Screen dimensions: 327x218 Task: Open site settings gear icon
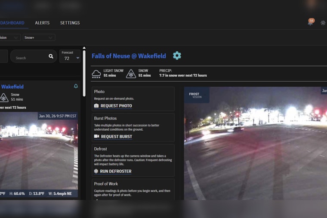pos(177,55)
